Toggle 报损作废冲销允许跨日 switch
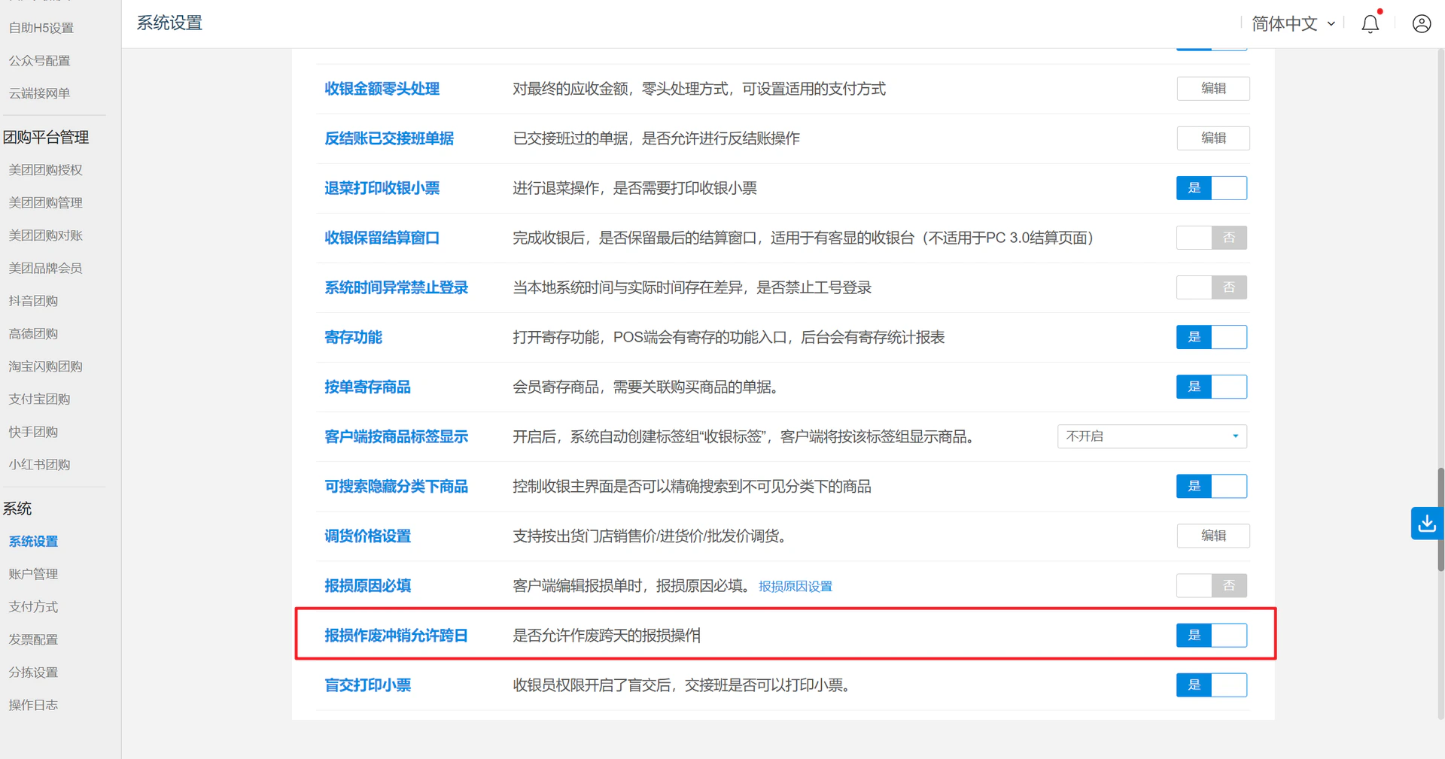The height and width of the screenshot is (759, 1445). pos(1212,636)
